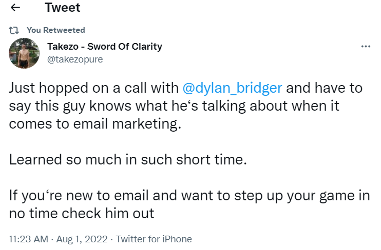
Task: Click the words 'and have to' after the mention
Action: pyautogui.click(x=325, y=88)
